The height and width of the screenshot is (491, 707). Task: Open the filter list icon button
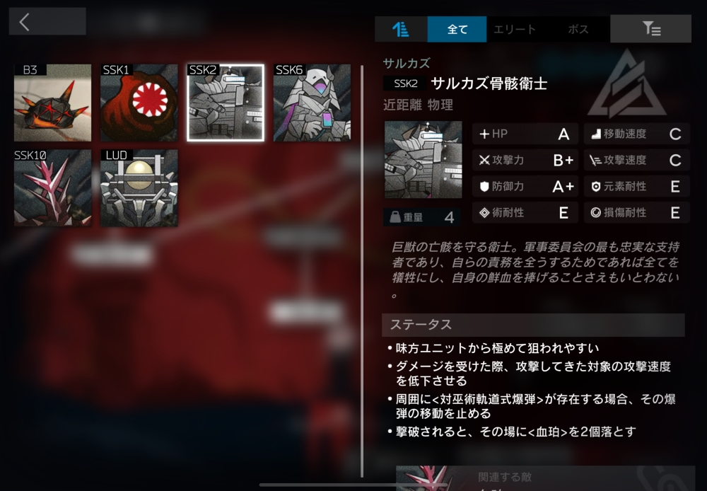[x=650, y=29]
